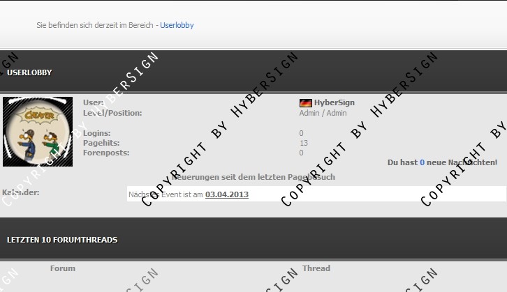Select the Thread column header
This screenshot has height=292, width=507.
(x=316, y=268)
